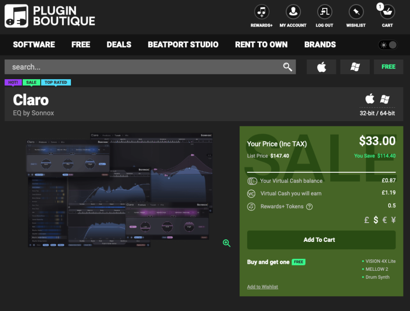This screenshot has width=410, height=311.
Task: Open the Software menu
Action: pyautogui.click(x=34, y=45)
